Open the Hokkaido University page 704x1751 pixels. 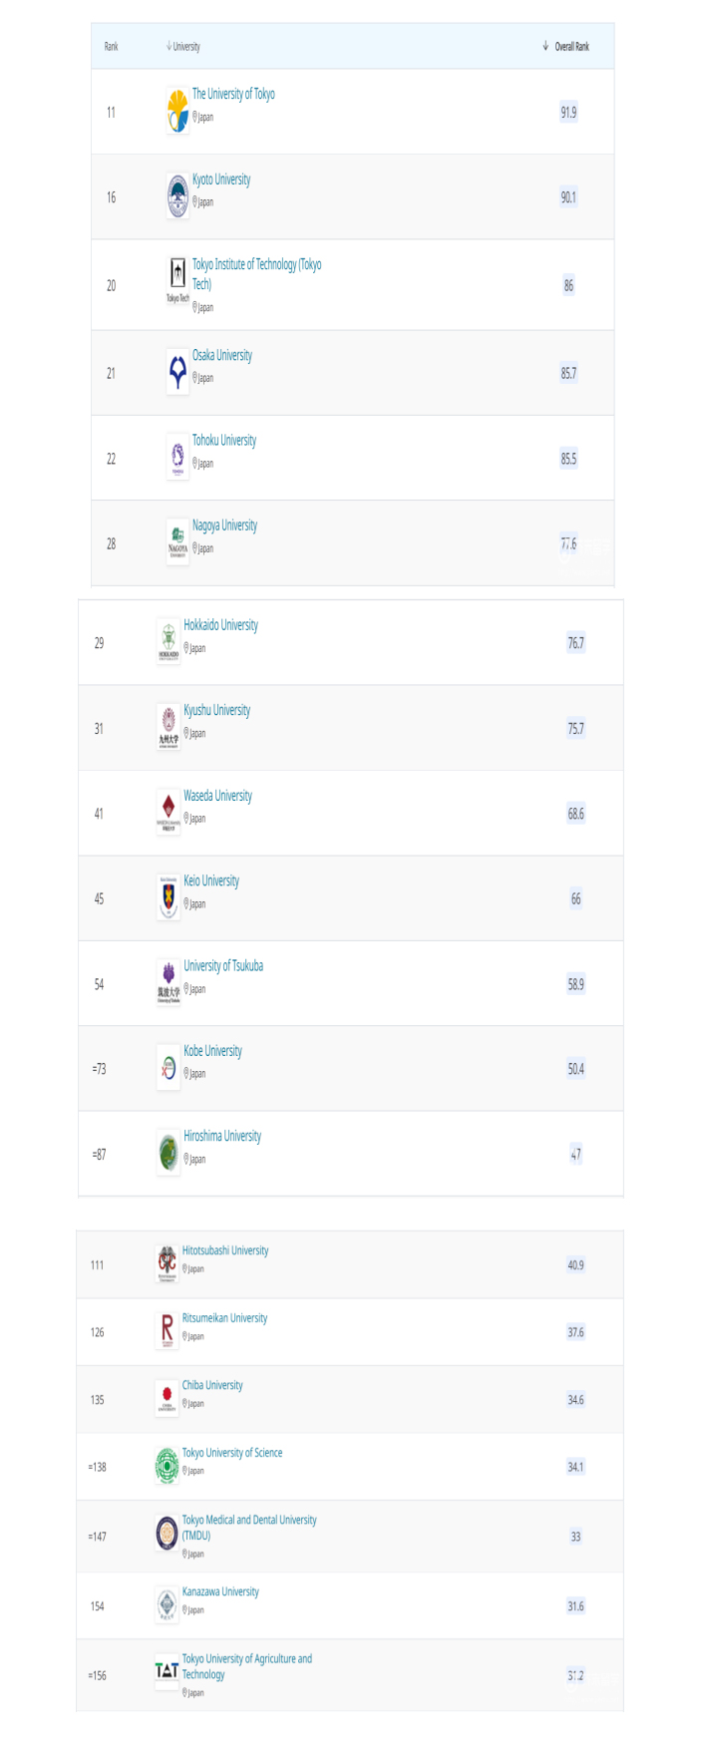(x=220, y=625)
